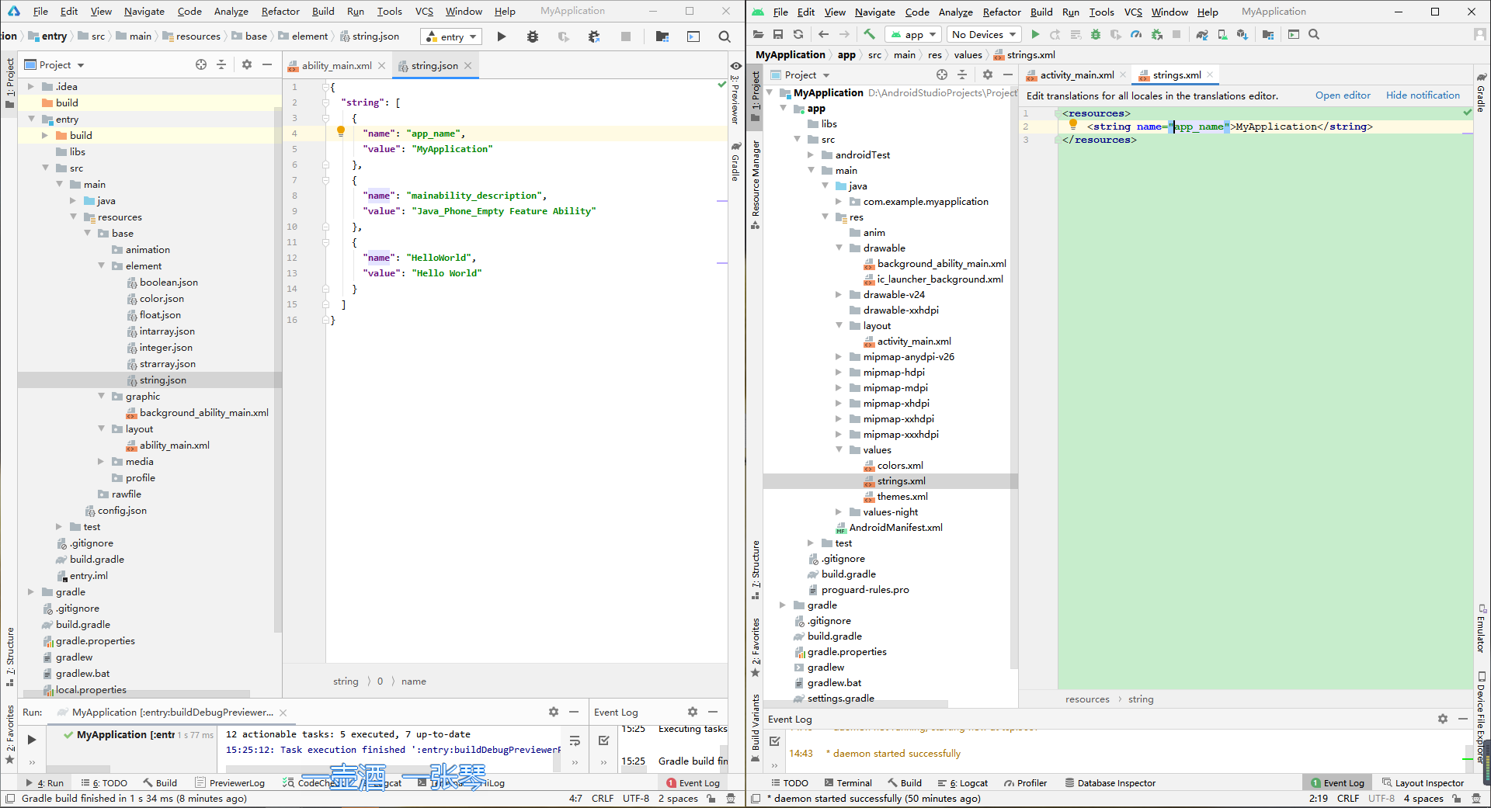The width and height of the screenshot is (1491, 808).
Task: Run the entry configuration in left window
Action: (x=502, y=36)
